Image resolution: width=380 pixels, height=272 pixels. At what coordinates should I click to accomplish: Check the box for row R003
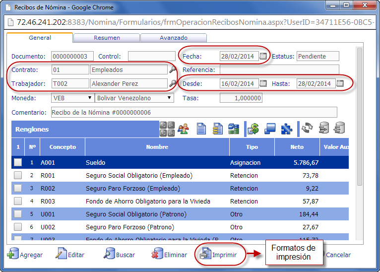pos(18,201)
